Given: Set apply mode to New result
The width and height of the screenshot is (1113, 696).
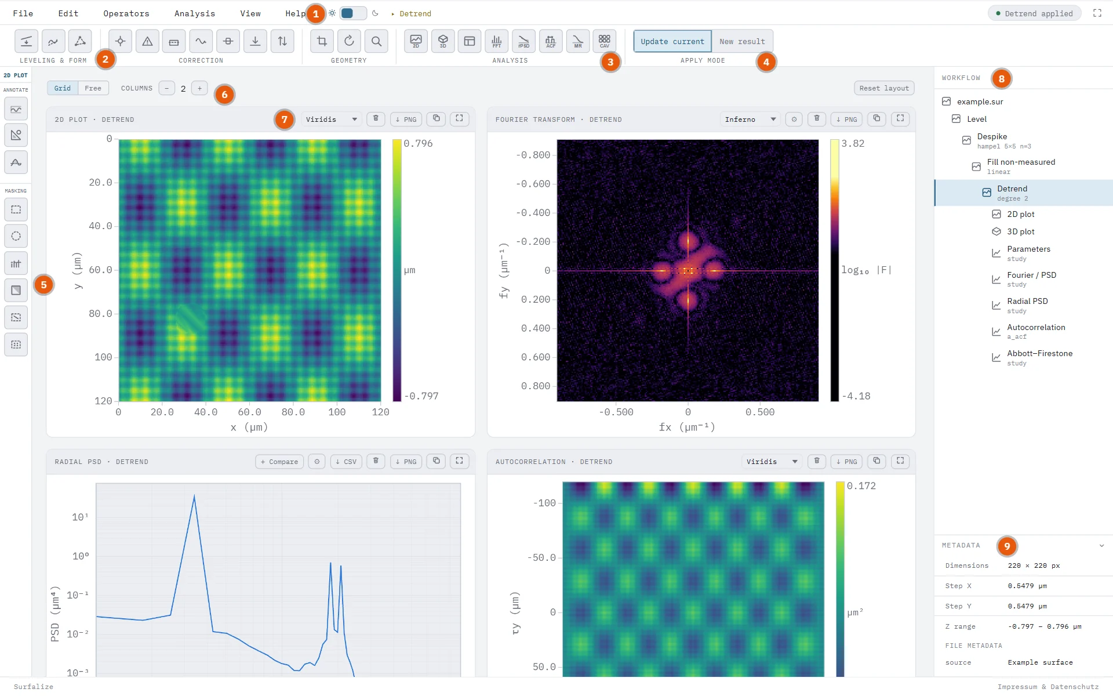Looking at the screenshot, I should [742, 41].
